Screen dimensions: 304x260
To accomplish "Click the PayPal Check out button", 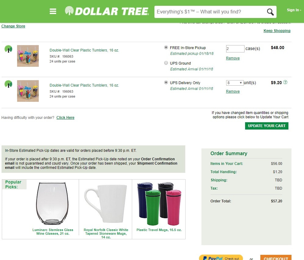I will click(221, 258).
